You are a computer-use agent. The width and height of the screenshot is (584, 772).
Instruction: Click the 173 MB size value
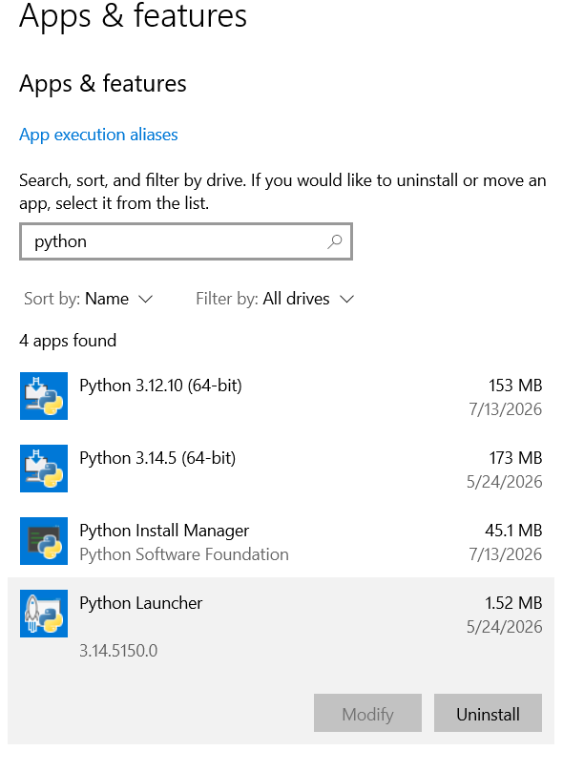[x=515, y=458]
